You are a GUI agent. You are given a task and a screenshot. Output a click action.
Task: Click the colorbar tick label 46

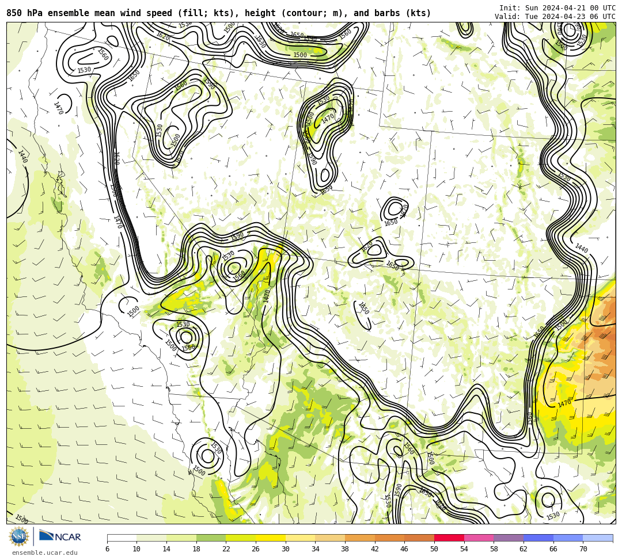click(x=404, y=549)
